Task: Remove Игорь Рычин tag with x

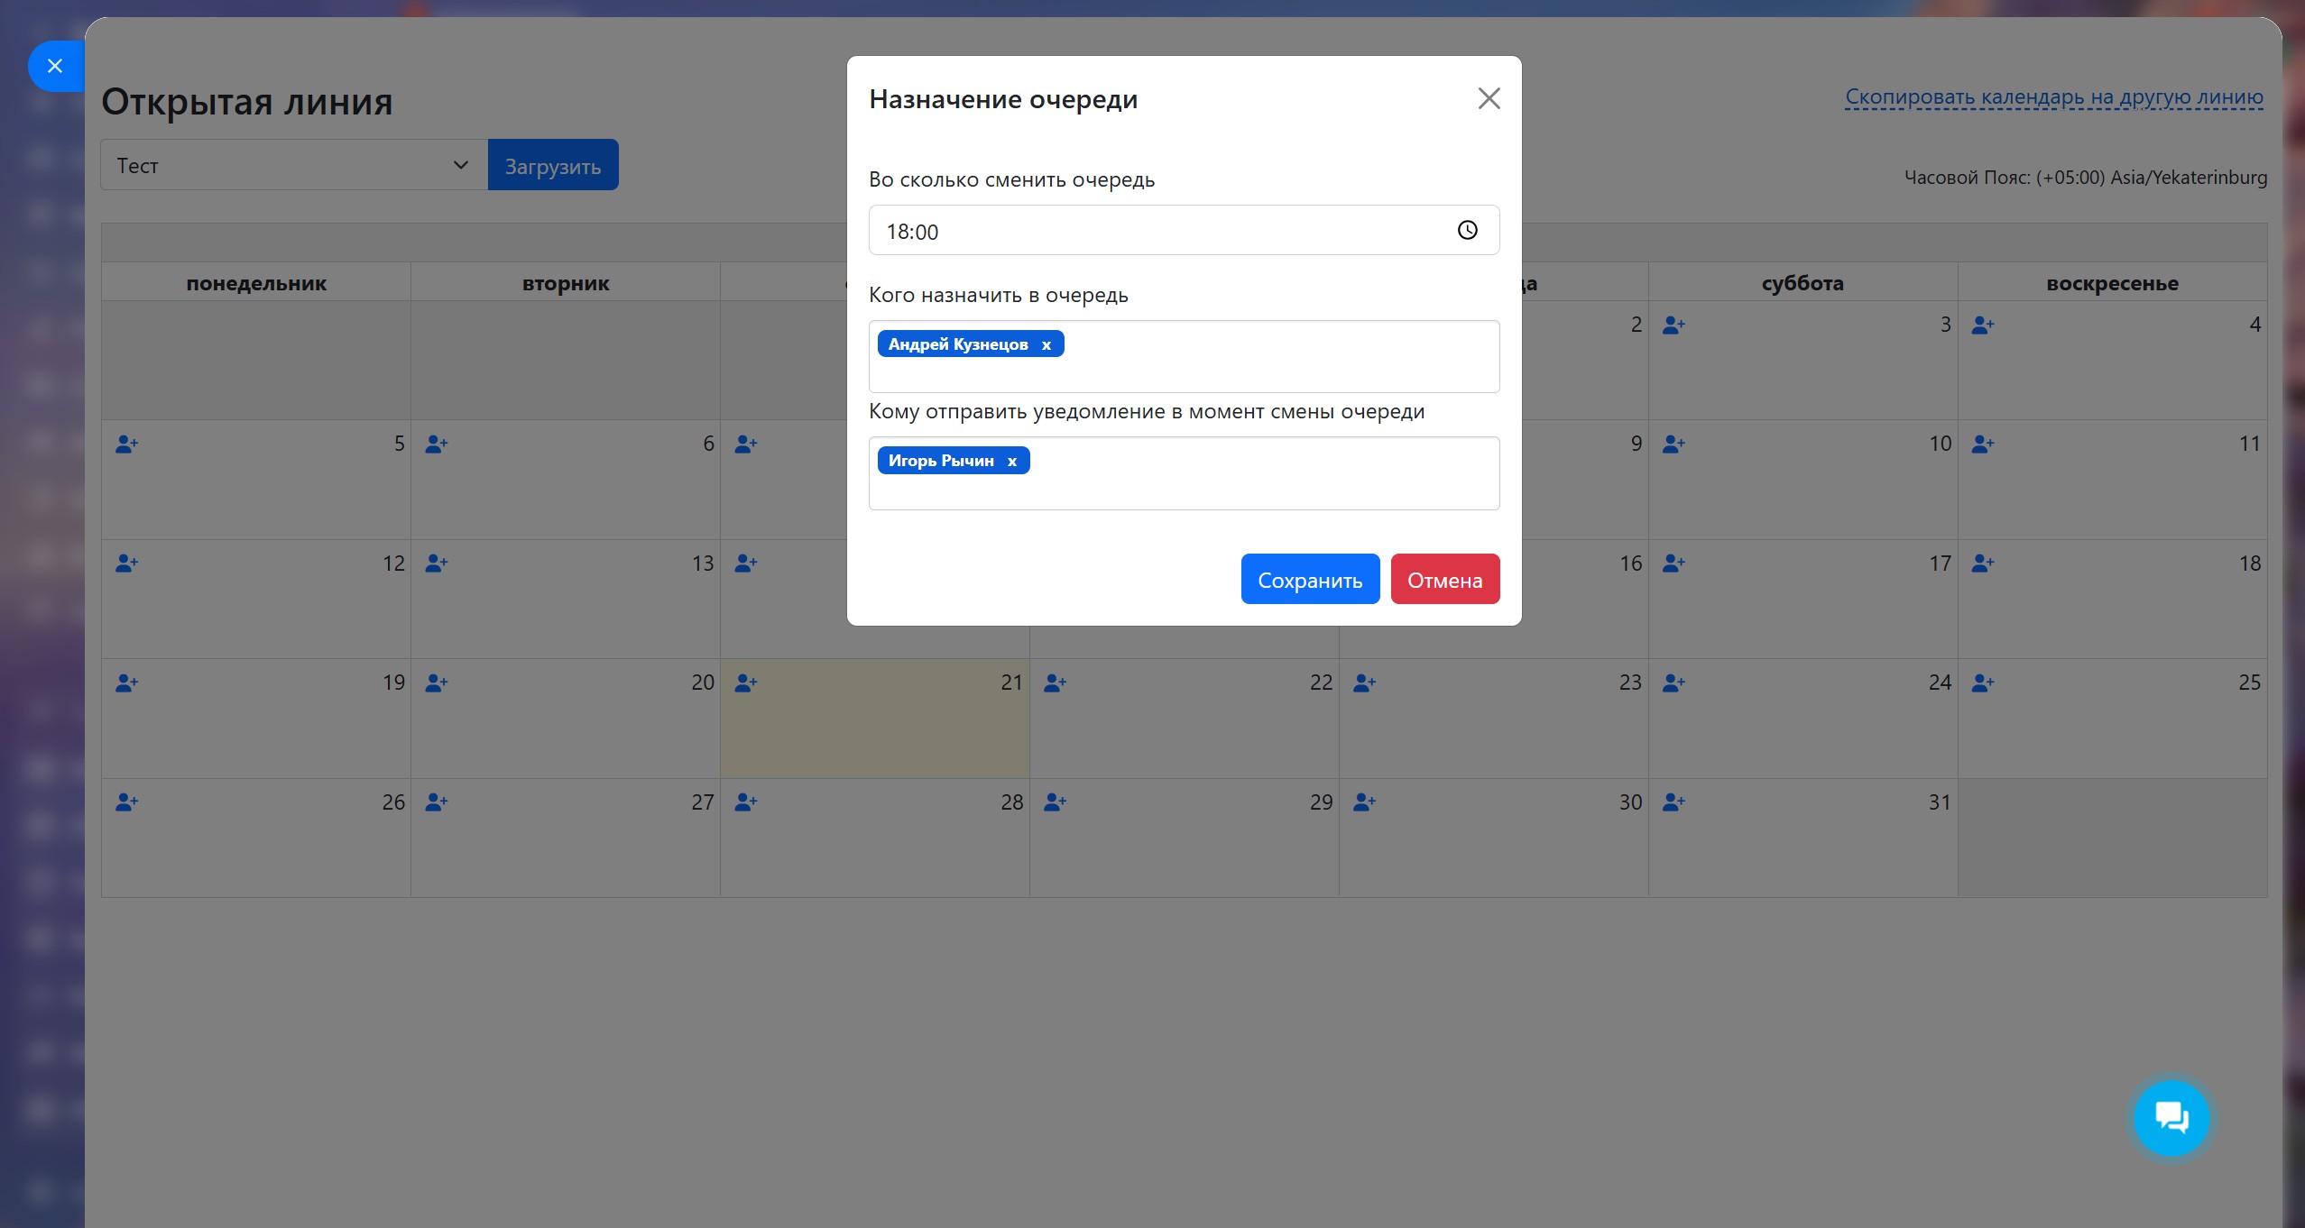Action: pos(1012,461)
